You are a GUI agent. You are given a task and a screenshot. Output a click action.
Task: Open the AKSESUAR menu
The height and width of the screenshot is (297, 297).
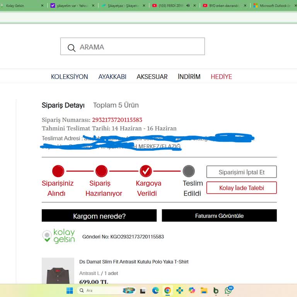pos(152,77)
